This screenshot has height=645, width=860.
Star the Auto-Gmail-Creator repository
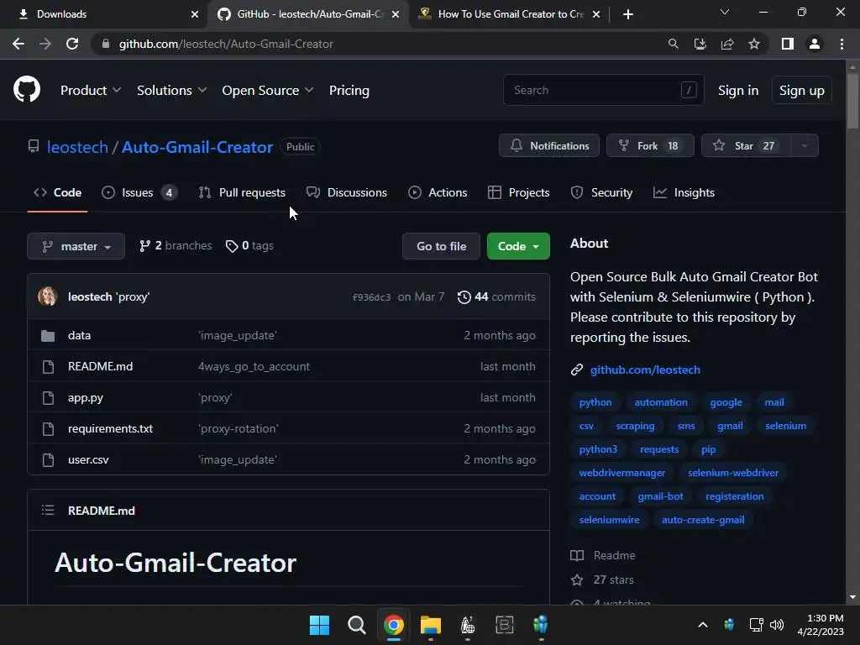coord(746,146)
